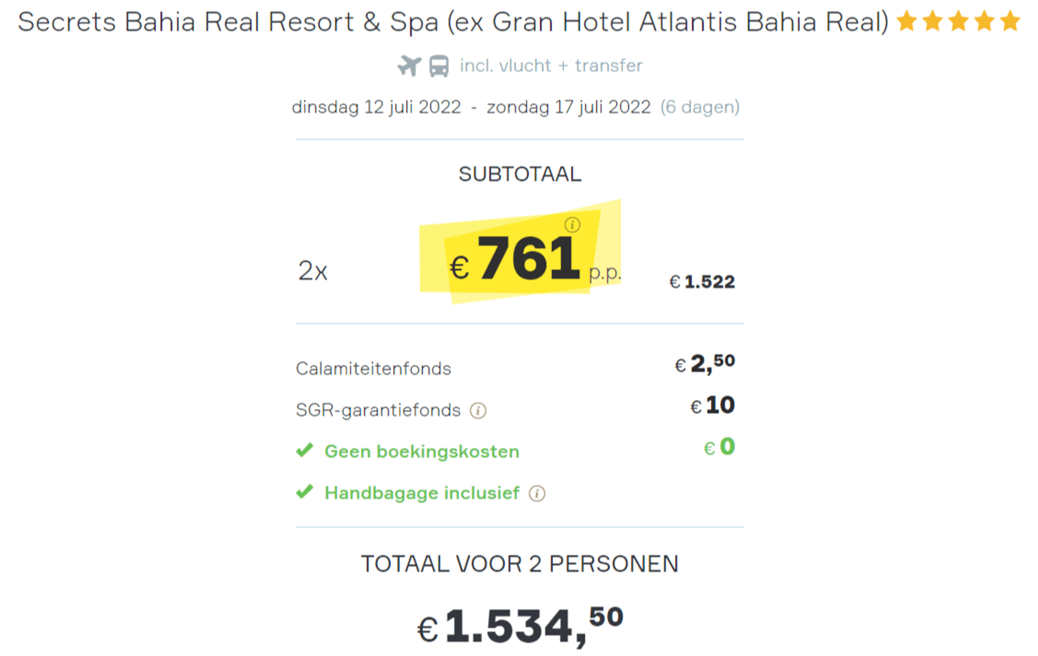The width and height of the screenshot is (1038, 656).
Task: Click the bus transfer icon
Action: (439, 66)
